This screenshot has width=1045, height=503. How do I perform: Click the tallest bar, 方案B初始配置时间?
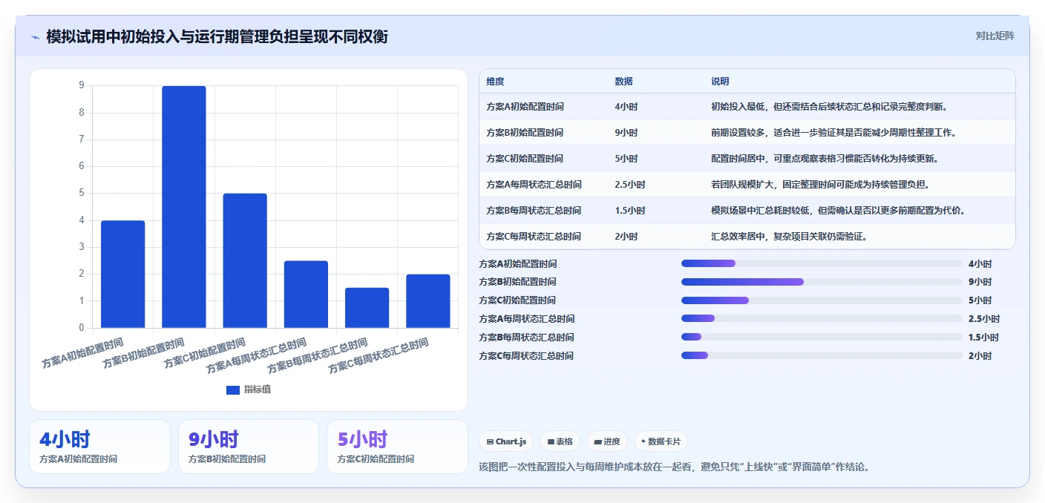pos(184,207)
